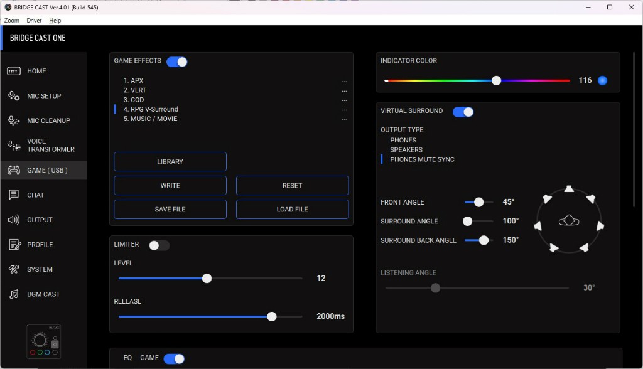
Task: Turn off the Game Effects toggle
Action: [x=177, y=61]
